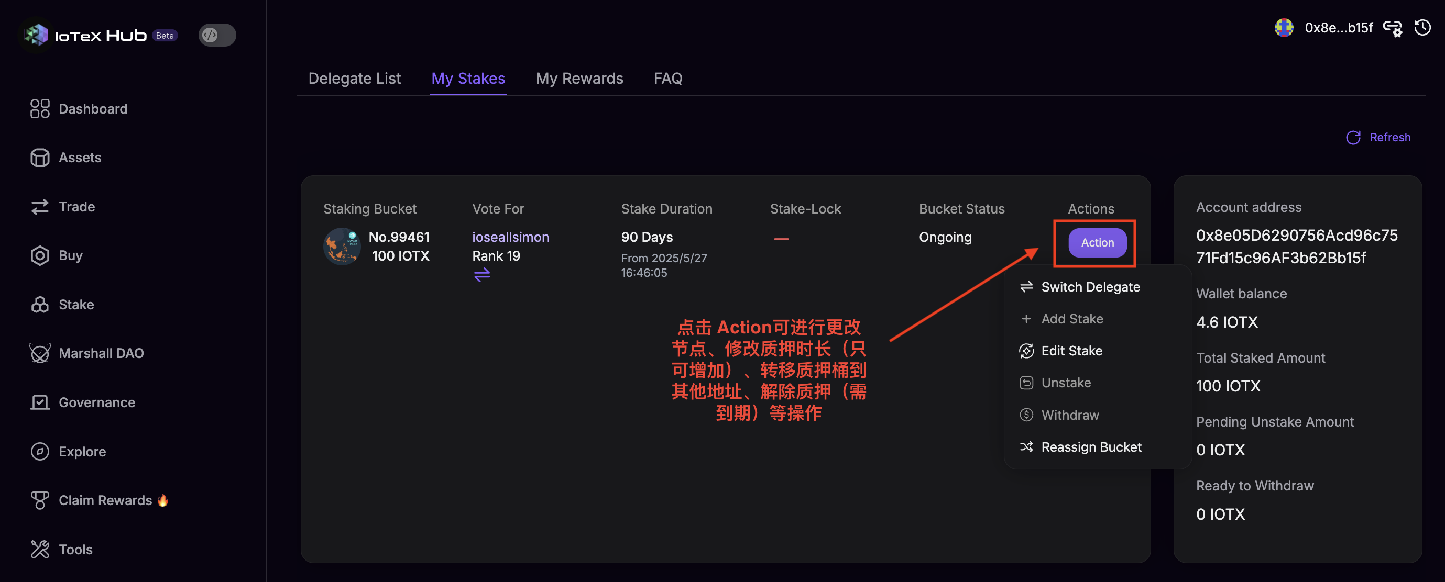Select Edit Stake menu option
Screen dimensions: 1445x582
coord(1071,351)
